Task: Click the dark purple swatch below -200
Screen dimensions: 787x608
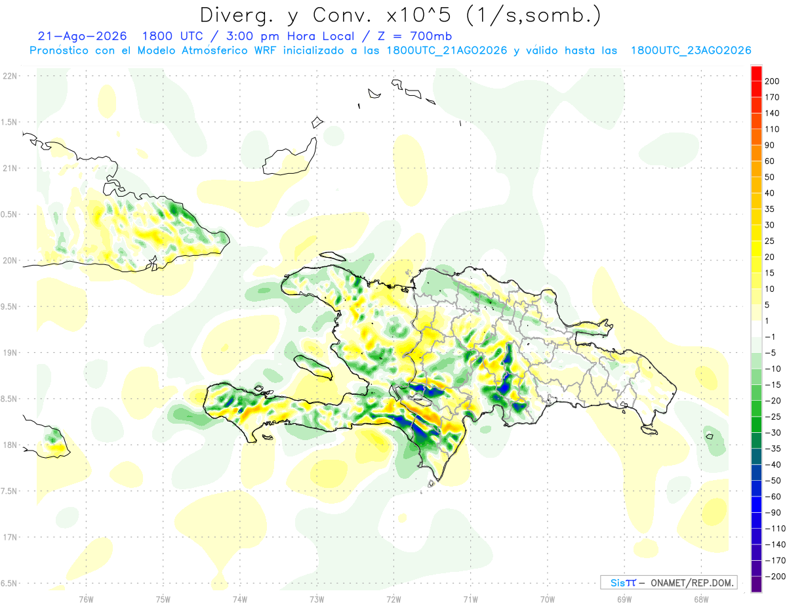Action: [x=756, y=584]
